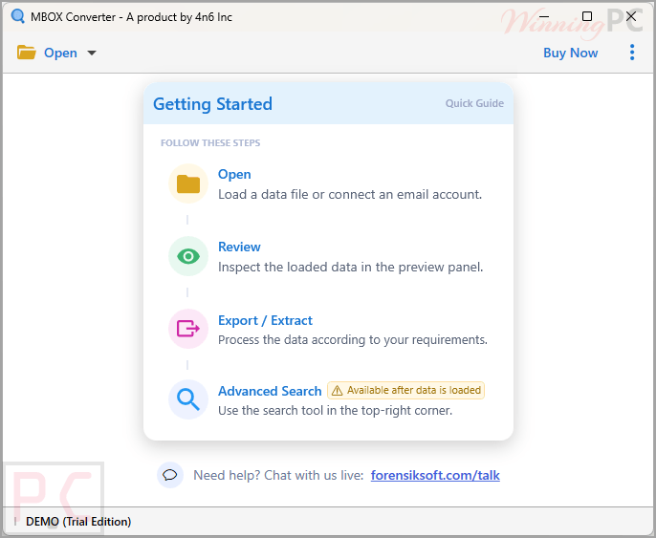Click 'Inspect the loaded data in the preview panel.'
The width and height of the screenshot is (656, 538).
(351, 268)
